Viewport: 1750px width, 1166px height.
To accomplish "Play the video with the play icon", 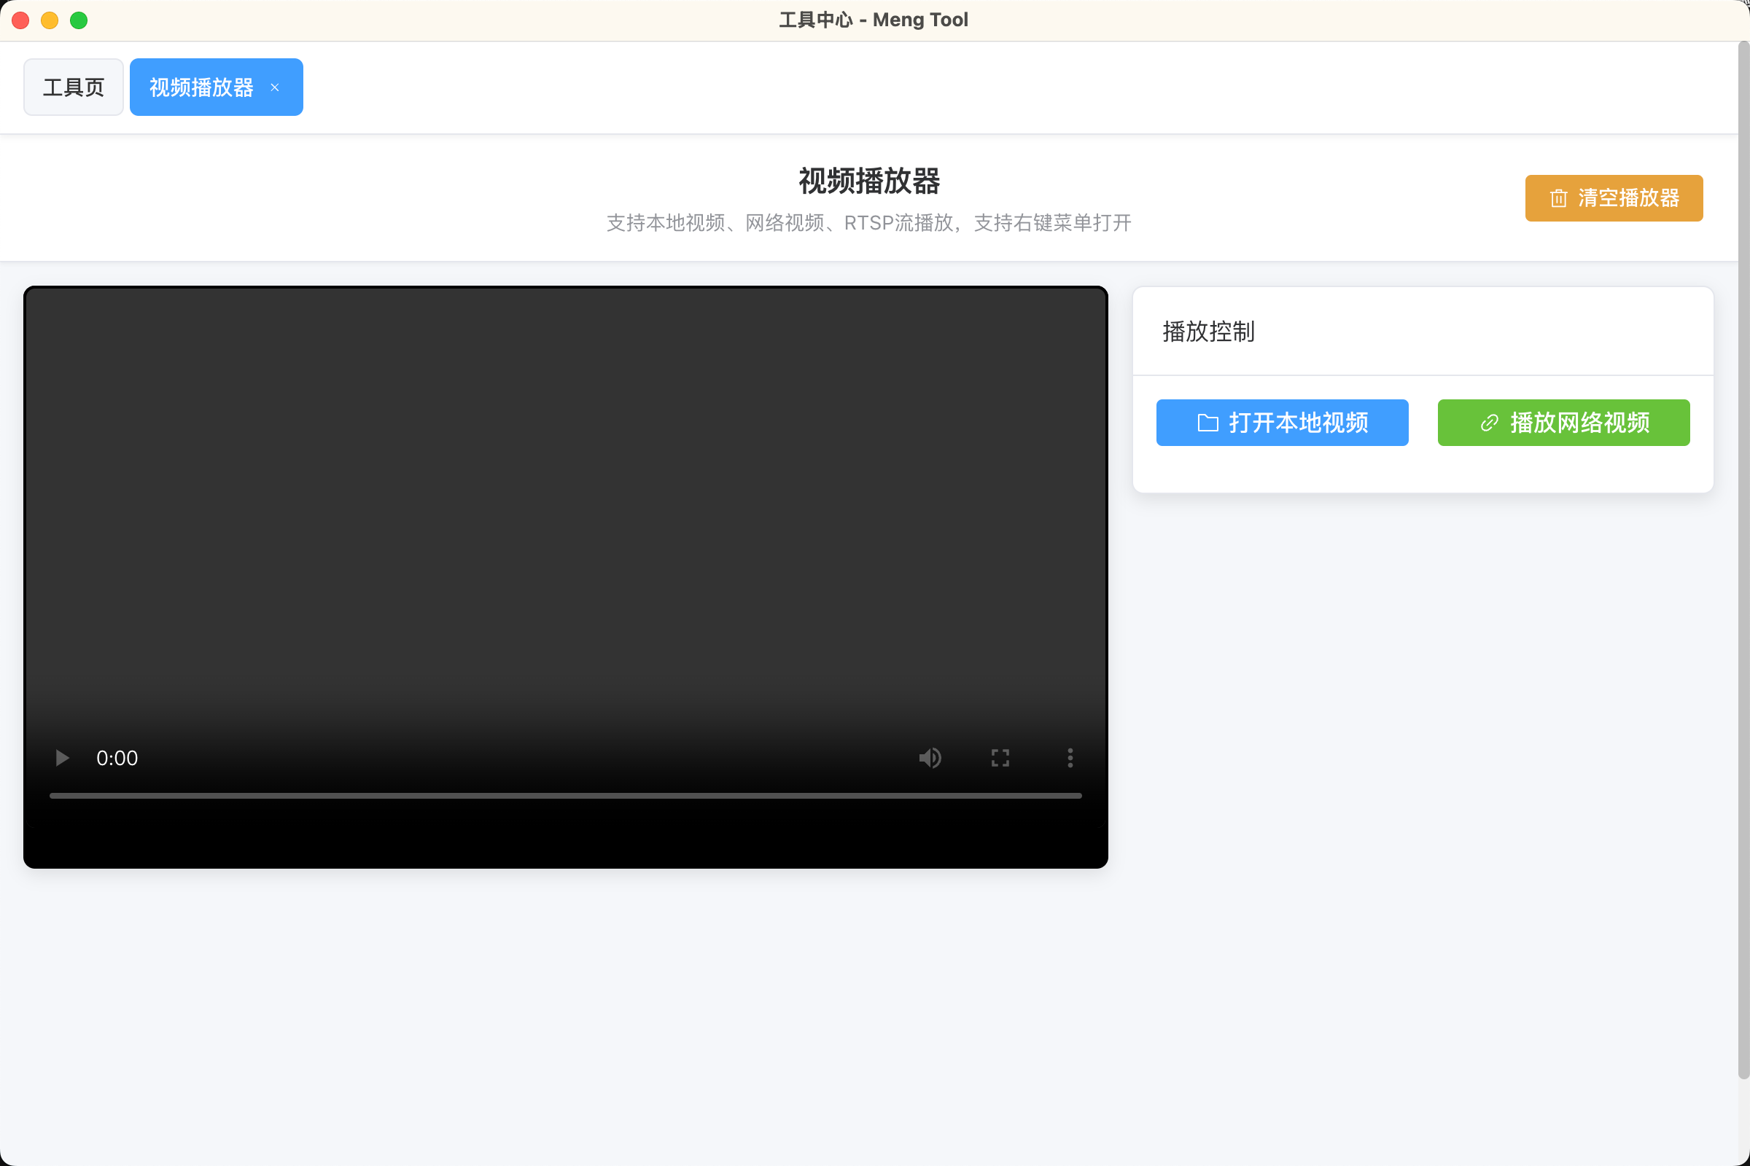I will click(63, 758).
